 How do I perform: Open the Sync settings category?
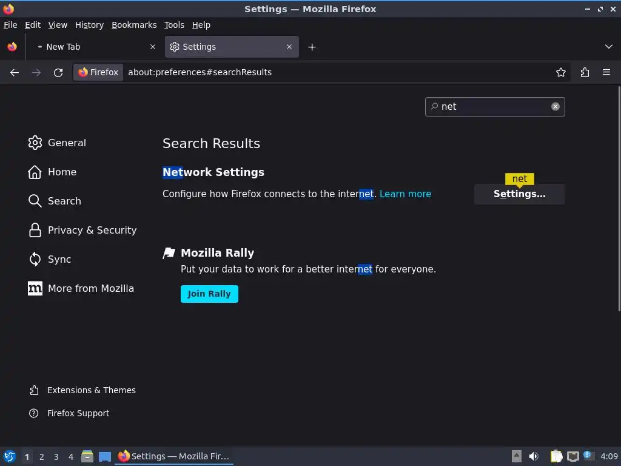click(x=50, y=259)
